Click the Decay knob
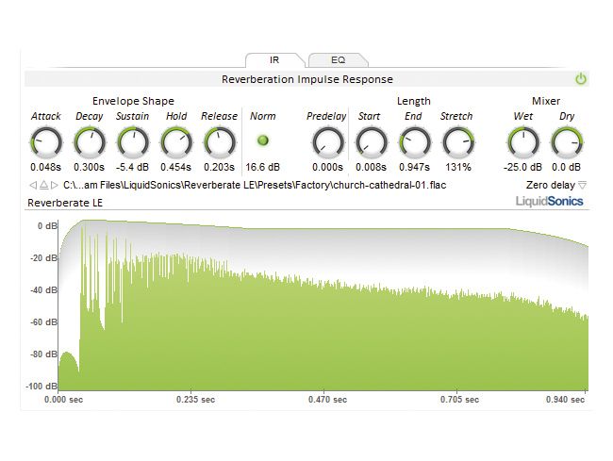 [x=90, y=142]
